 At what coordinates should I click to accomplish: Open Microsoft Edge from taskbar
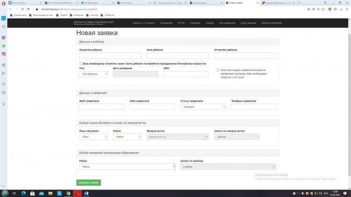pos(23,193)
